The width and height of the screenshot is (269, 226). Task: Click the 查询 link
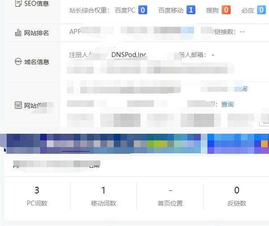click(x=228, y=104)
